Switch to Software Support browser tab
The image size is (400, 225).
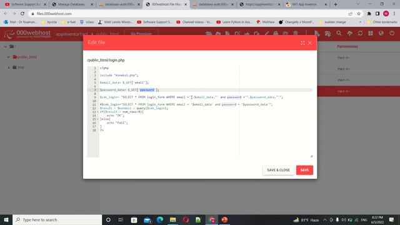point(26,4)
